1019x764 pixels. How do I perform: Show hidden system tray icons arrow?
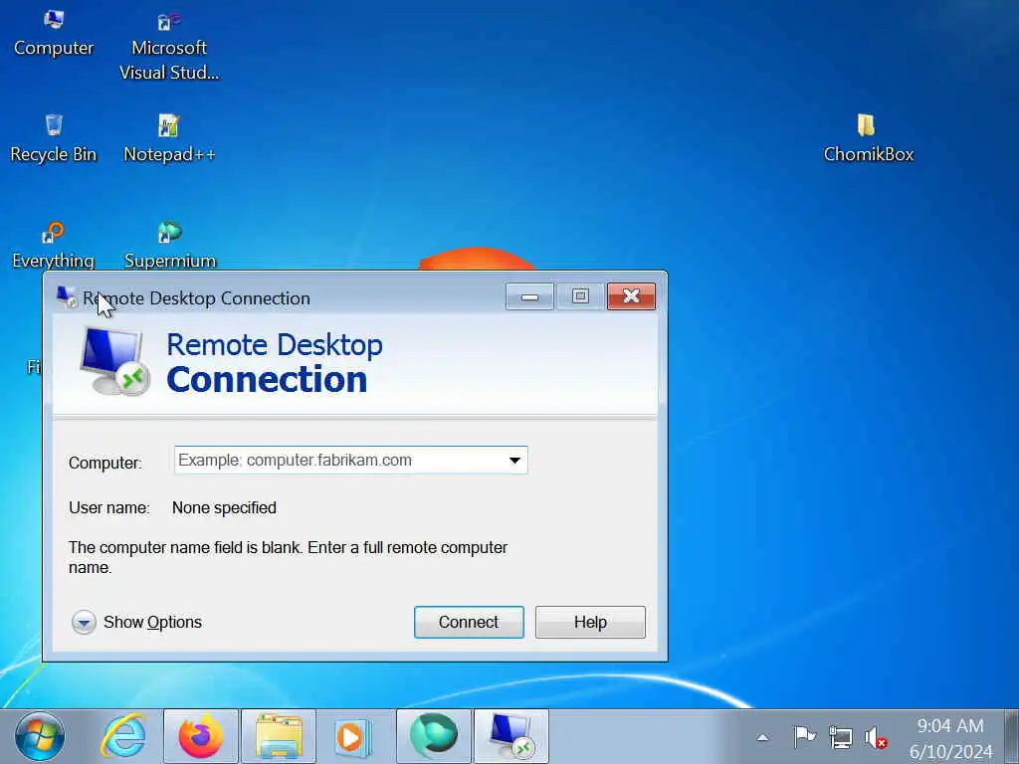762,737
